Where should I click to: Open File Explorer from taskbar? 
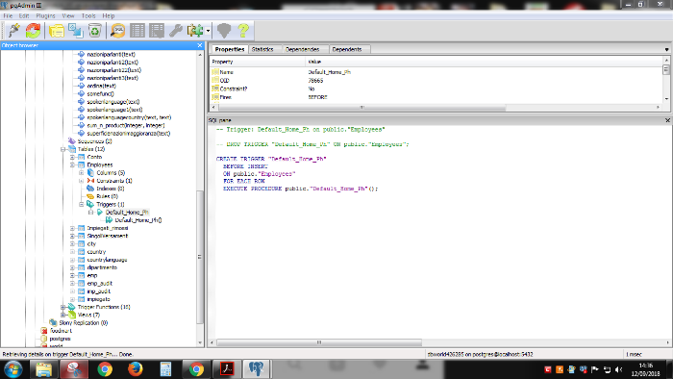click(43, 369)
